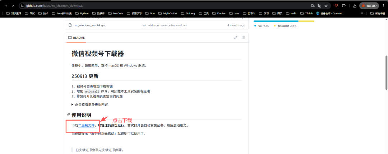Click the site info icon before URL

coord(22,6)
